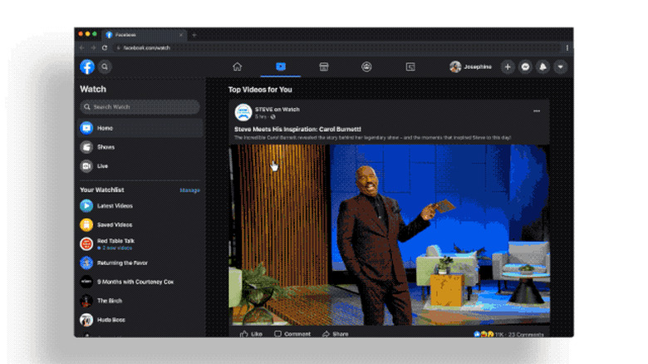Open 9 Months with Courteney Cox
This screenshot has width=648, height=364.
point(140,282)
